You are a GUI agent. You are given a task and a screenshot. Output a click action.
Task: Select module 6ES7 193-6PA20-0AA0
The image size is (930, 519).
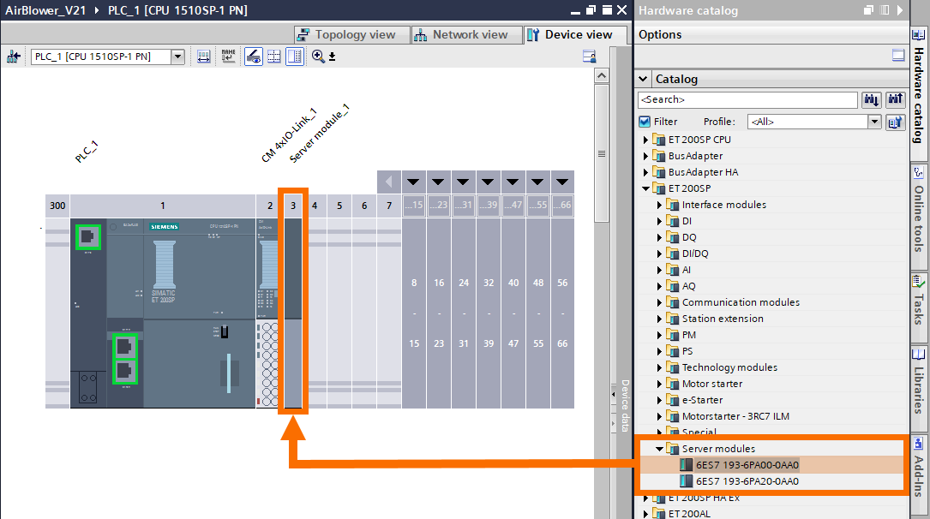[747, 481]
